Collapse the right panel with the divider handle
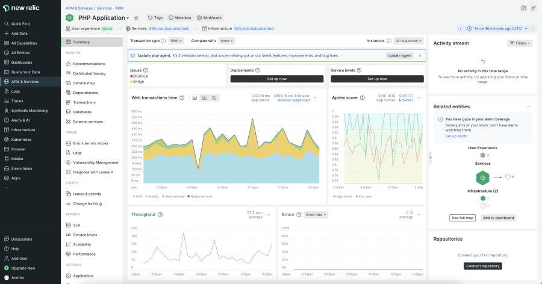The width and height of the screenshot is (542, 284). click(x=430, y=156)
